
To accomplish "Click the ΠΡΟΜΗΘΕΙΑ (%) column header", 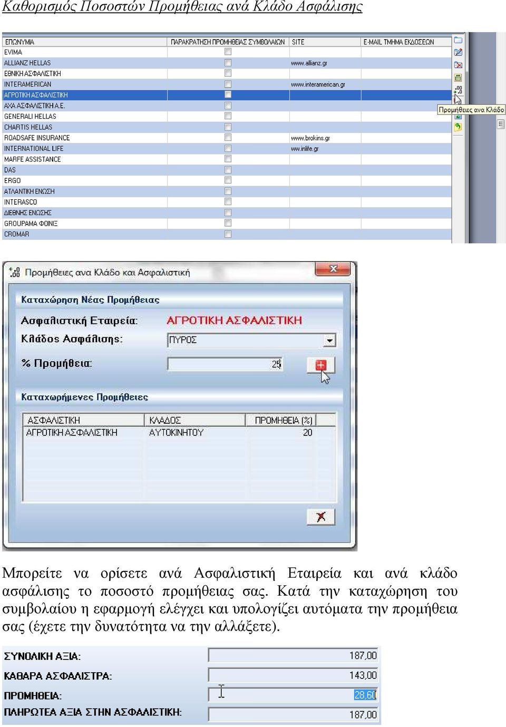I will [281, 420].
